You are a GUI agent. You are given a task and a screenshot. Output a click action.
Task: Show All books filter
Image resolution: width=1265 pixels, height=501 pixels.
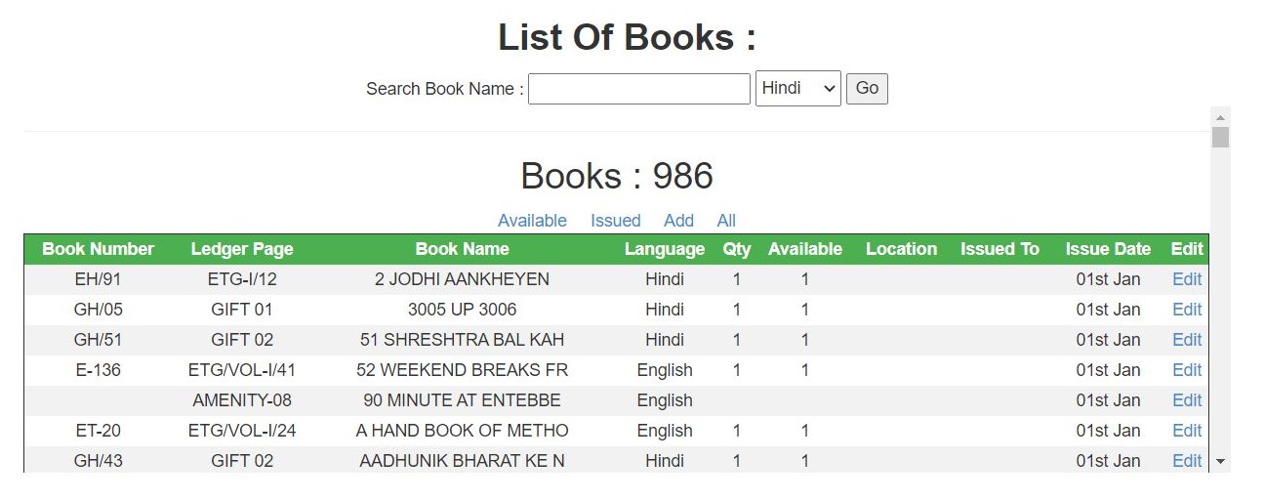pyautogui.click(x=726, y=221)
